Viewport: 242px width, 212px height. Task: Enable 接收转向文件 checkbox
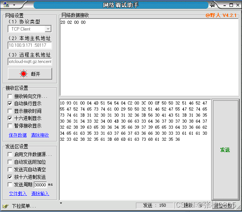(x=10, y=96)
